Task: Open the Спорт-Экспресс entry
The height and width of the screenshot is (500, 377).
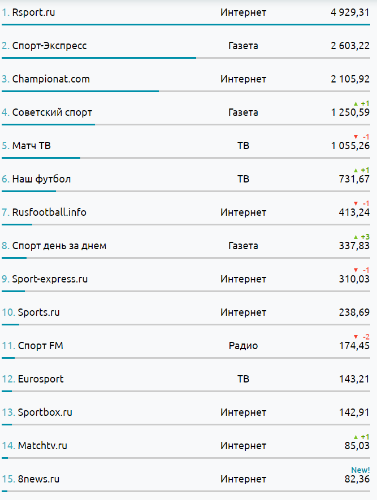Action: pyautogui.click(x=49, y=46)
